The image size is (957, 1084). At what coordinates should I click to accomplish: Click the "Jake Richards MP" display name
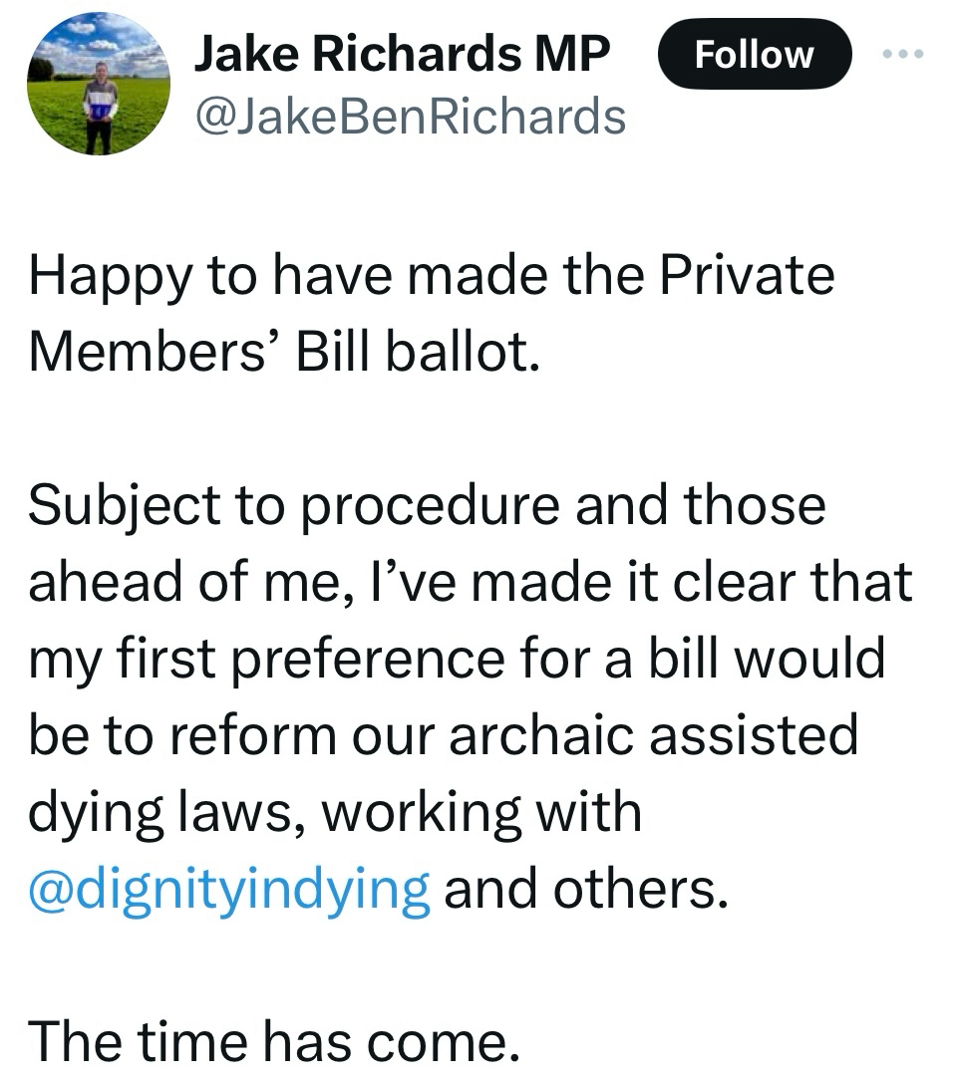[401, 54]
